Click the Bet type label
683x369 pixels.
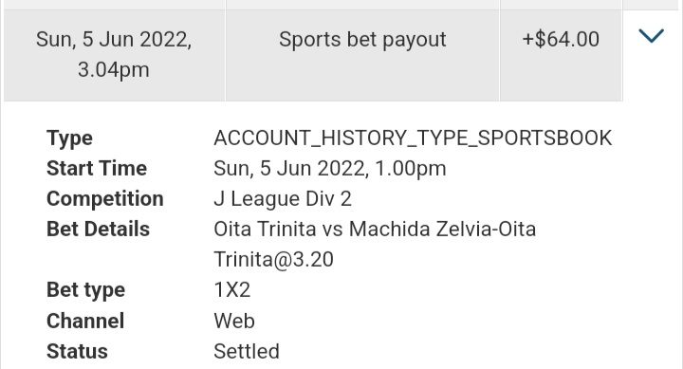point(85,290)
